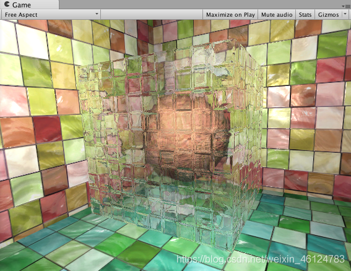Expand the Gizmos dropdown arrow
Viewport: 351px width, 271px height.
pyautogui.click(x=345, y=14)
